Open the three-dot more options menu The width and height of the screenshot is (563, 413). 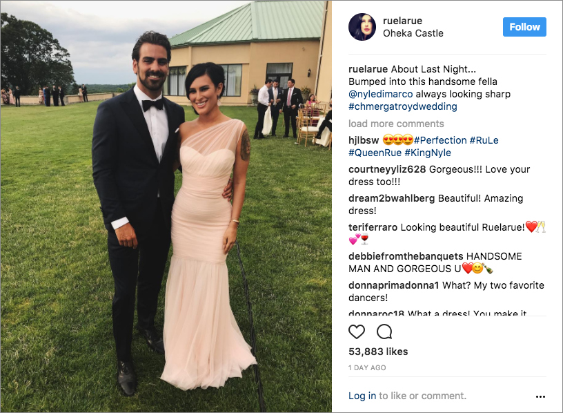click(x=540, y=396)
